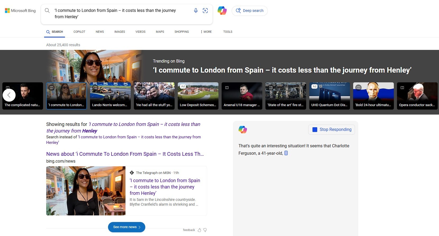Open 'UHD Quantum Dot Dis...' ad card
The image size is (439, 236).
[x=330, y=96]
